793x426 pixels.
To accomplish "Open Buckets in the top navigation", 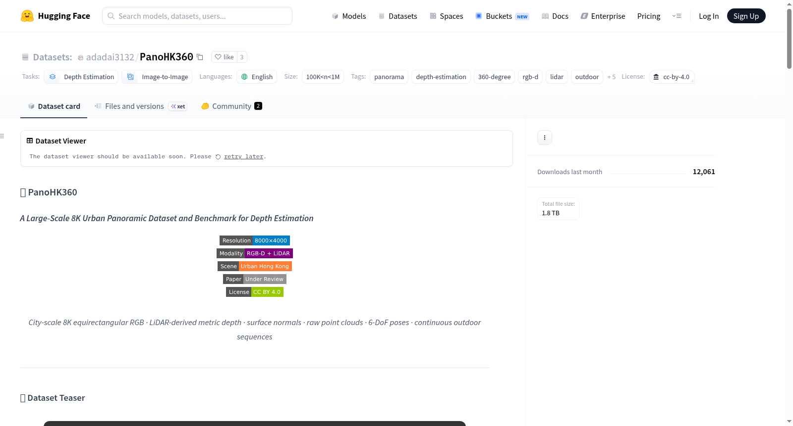I will click(x=502, y=16).
